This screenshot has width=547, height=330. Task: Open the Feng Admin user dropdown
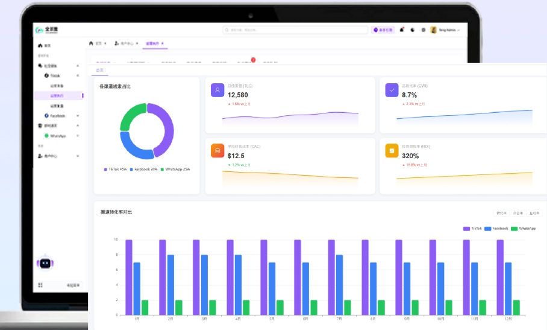click(x=445, y=30)
